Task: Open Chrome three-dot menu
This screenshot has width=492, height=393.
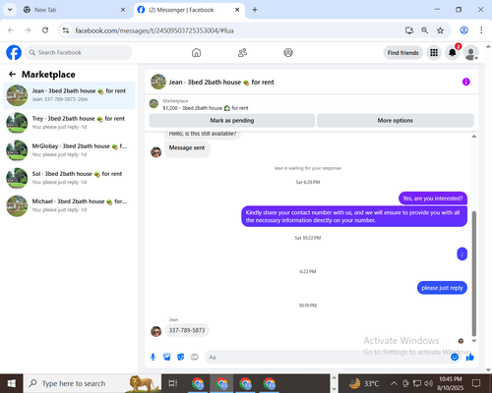Action: pyautogui.click(x=481, y=30)
